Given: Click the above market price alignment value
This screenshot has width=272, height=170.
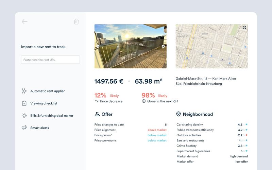Looking at the screenshot, I should [157, 130].
